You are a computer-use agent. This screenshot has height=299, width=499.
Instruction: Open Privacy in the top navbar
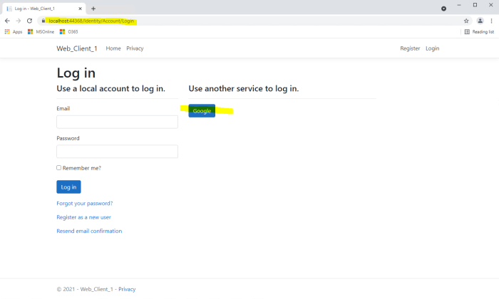point(135,48)
